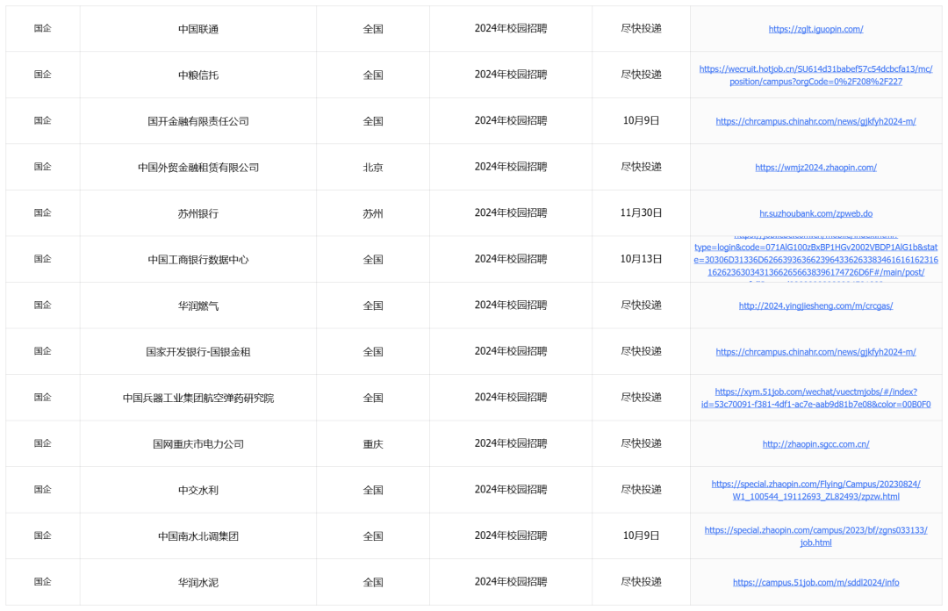This screenshot has width=948, height=611.
Task: Open the 2024.yingjiesheng.com crcgas link
Action: click(815, 305)
